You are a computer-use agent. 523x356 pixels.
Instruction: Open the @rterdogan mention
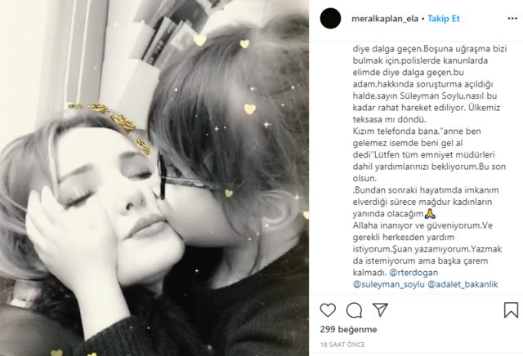[413, 273]
